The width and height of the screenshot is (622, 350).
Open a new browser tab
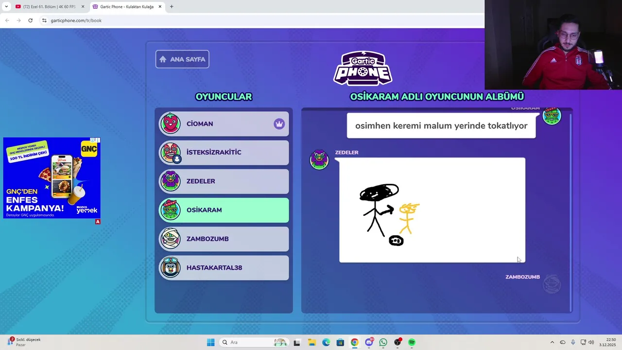pyautogui.click(x=172, y=7)
